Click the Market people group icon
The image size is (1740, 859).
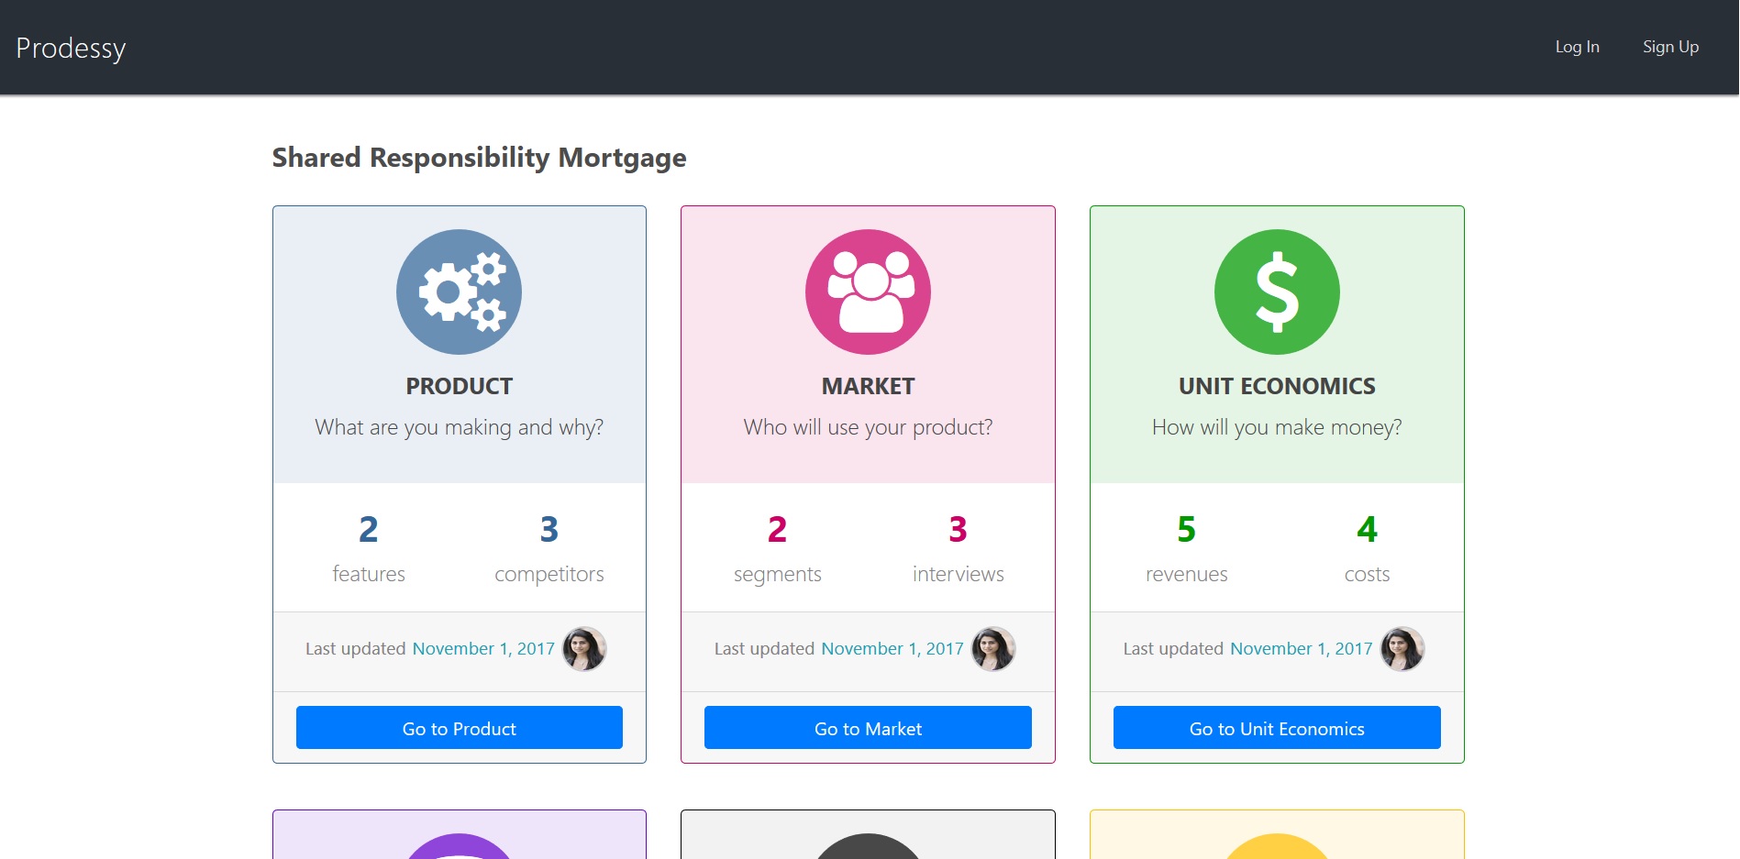click(x=868, y=292)
